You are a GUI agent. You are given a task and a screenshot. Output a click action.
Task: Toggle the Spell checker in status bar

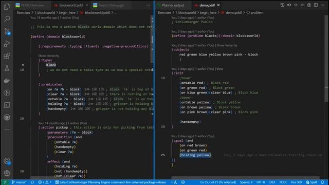(312, 182)
